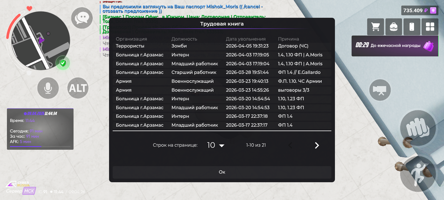The width and height of the screenshot is (444, 200).
Task: Open the backpack inventory icon
Action: (x=393, y=27)
